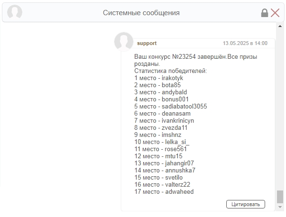The image size is (286, 217).
Task: Click the header profile avatar icon
Action: click(15, 13)
